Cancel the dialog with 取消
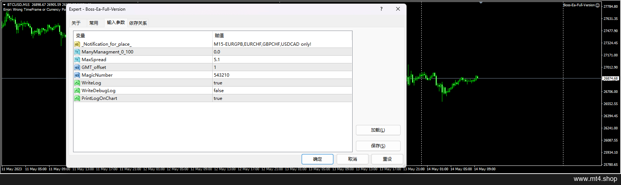Viewport: 621px width, 185px height. pos(353,159)
